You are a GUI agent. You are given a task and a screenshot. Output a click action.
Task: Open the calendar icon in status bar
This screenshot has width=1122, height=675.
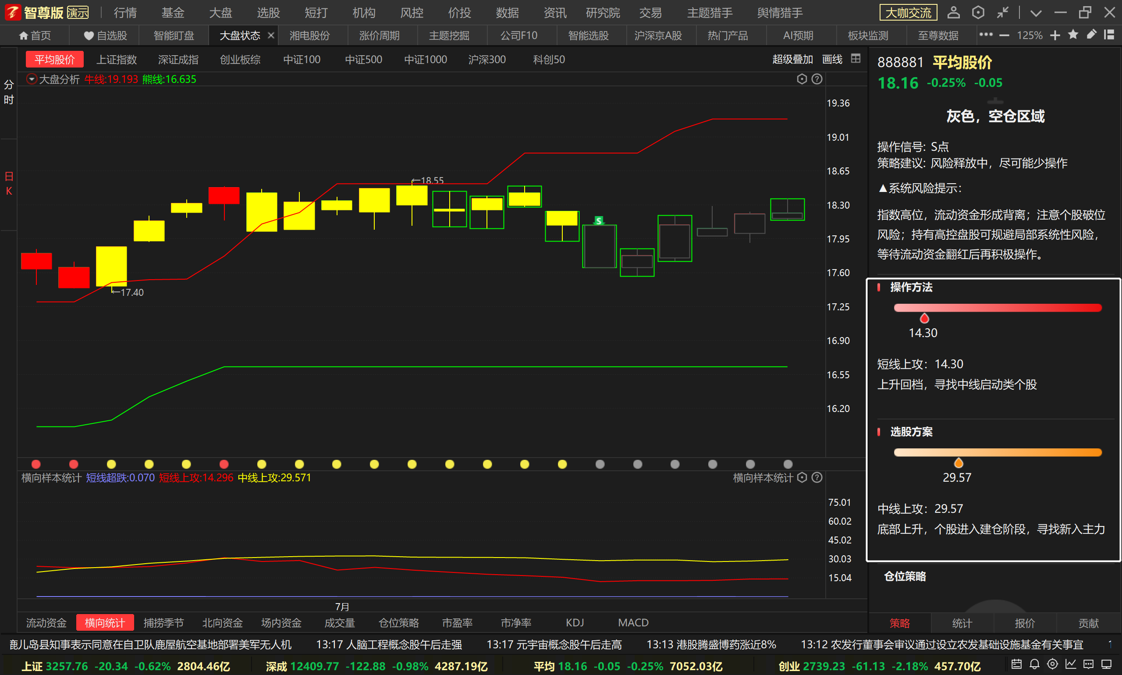pyautogui.click(x=1016, y=664)
